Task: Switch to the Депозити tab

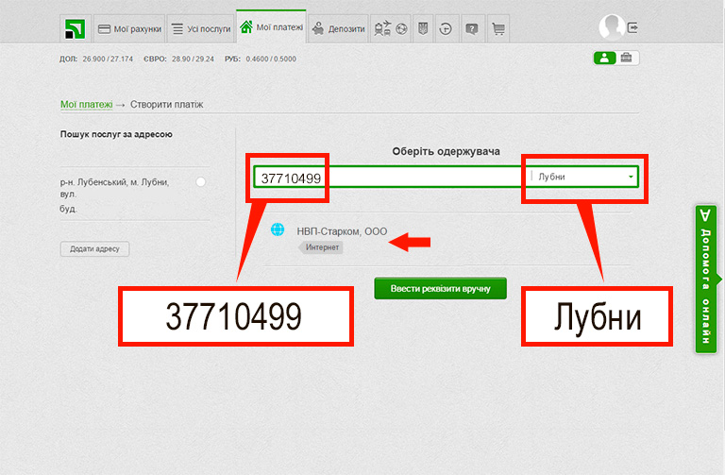Action: (339, 29)
